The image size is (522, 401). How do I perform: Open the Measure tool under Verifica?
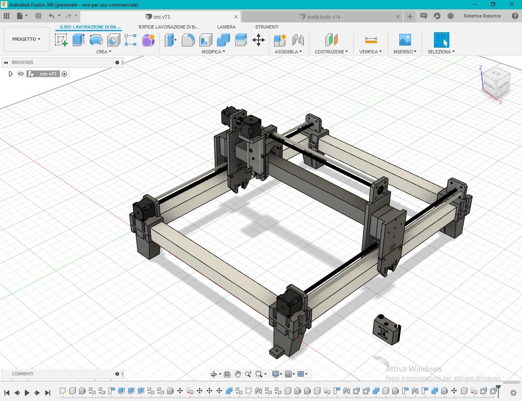coord(371,40)
